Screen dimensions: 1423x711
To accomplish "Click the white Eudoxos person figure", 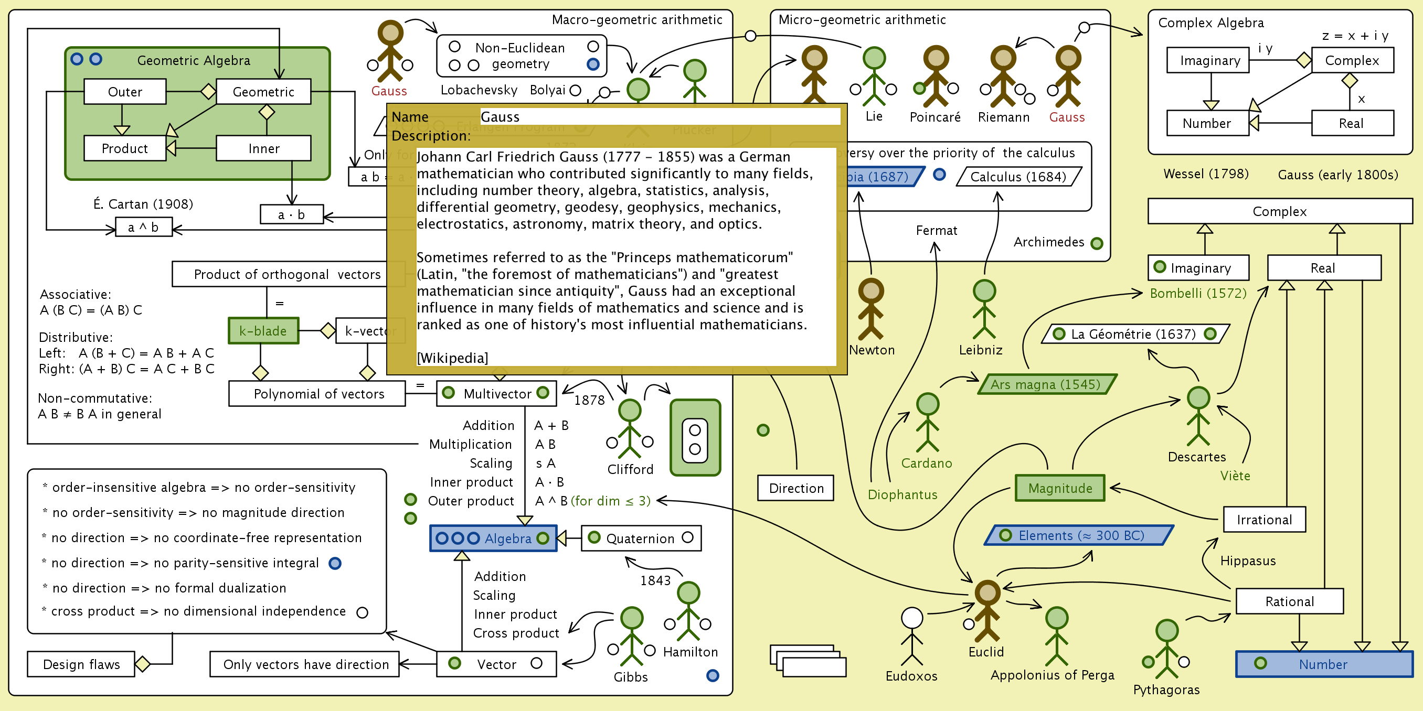I will pos(911,635).
